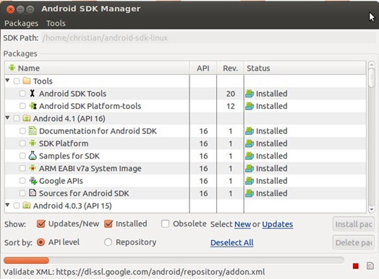Click Installed status icon for Samples for SDK
Viewport: 379px width, 279px height.
tap(250, 156)
